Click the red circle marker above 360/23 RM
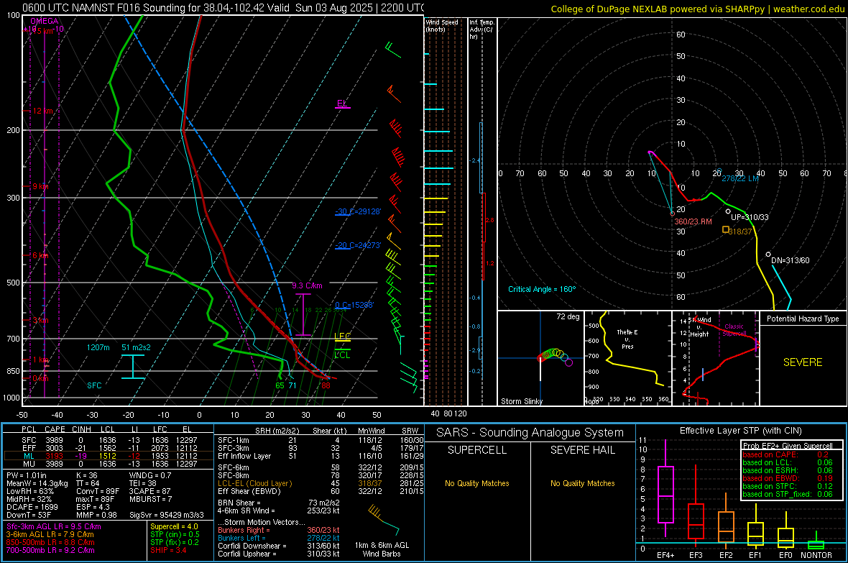 click(x=672, y=214)
